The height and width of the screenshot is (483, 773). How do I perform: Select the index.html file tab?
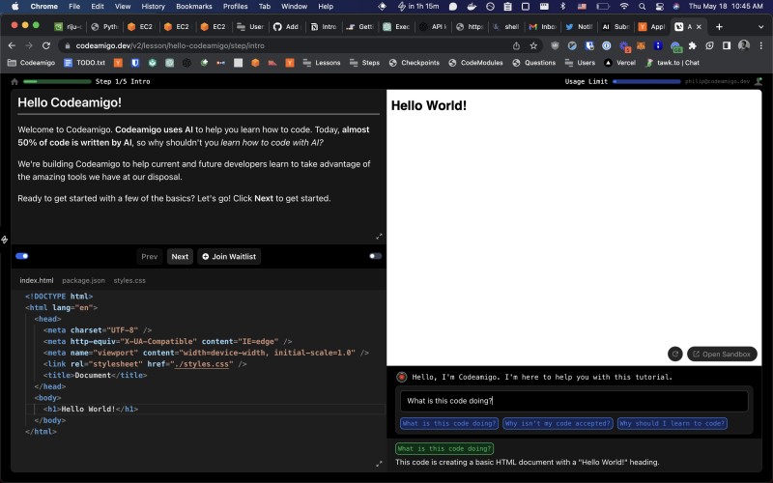coord(37,280)
